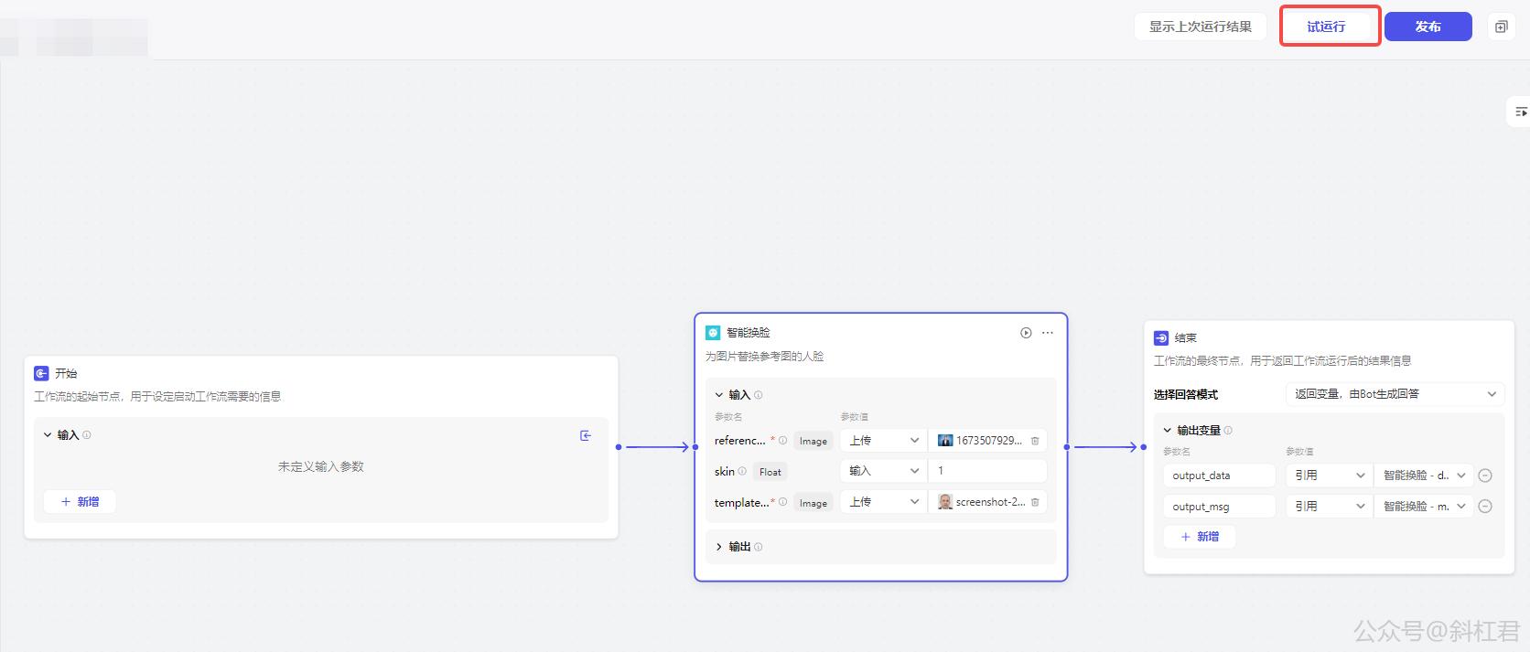Click the Float type tag of skin
The image size is (1530, 652).
point(770,472)
